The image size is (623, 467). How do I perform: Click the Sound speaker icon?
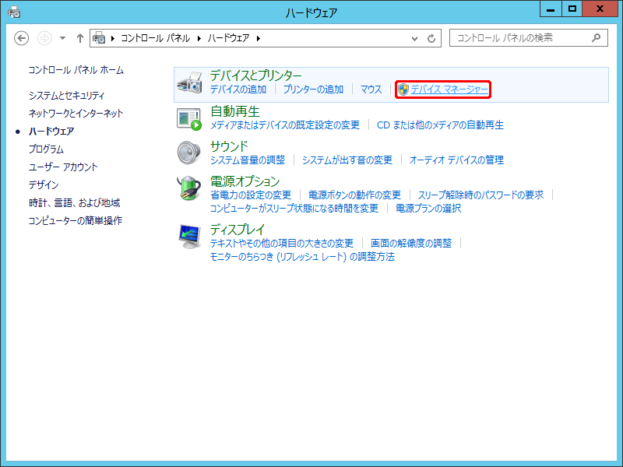coord(189,153)
